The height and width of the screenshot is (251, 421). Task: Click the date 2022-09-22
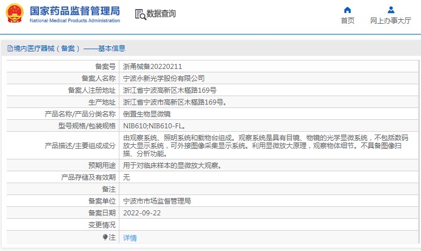(142, 213)
